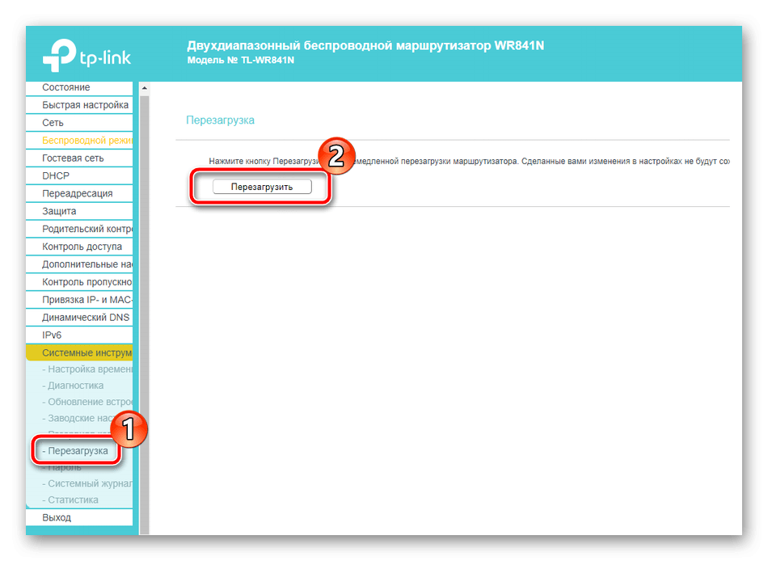Go to the DHCP section
The height and width of the screenshot is (561, 768).
(56, 175)
